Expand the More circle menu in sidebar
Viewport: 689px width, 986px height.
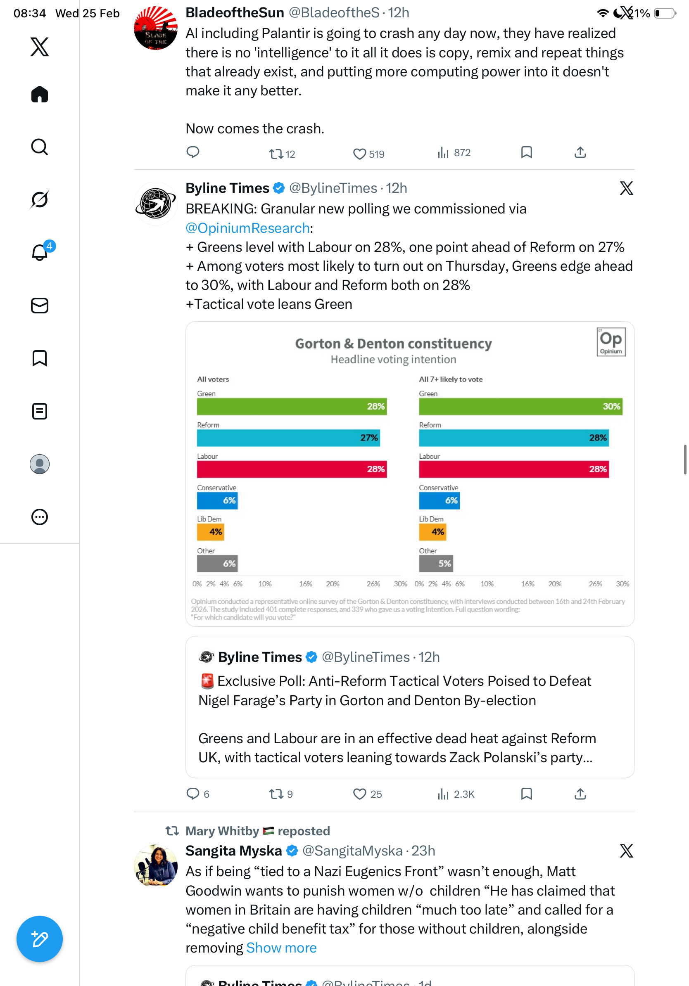point(40,517)
